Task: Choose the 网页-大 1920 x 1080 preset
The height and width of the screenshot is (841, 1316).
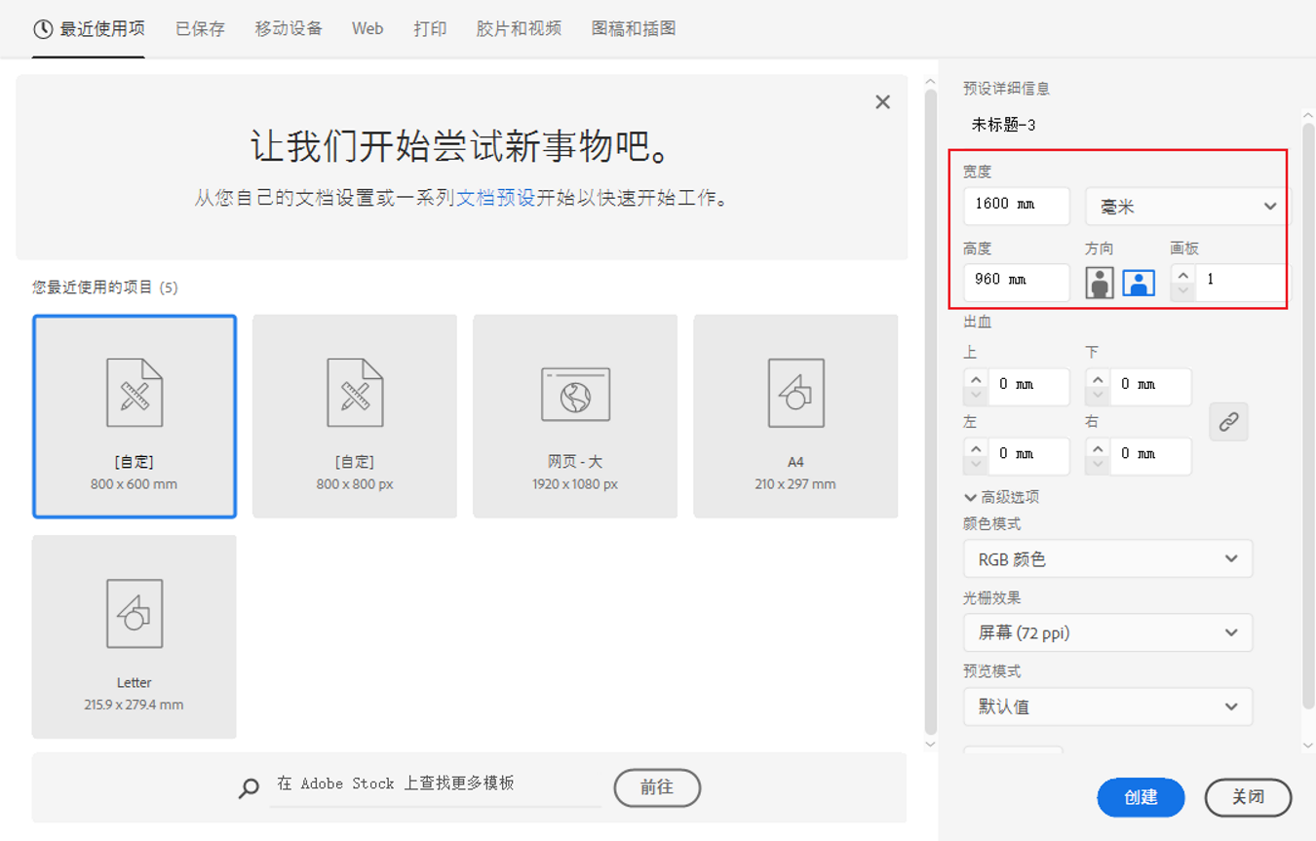Action: (575, 416)
